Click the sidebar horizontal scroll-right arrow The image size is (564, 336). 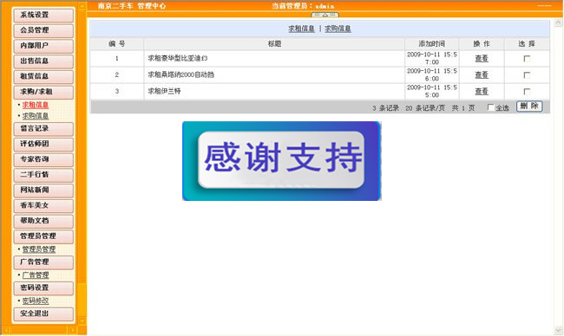coord(72,330)
